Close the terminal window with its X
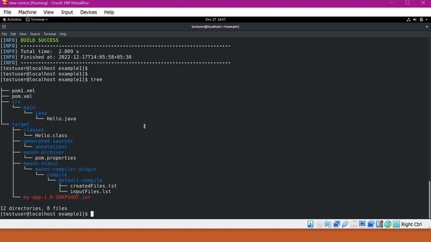This screenshot has width=431, height=242. (426, 27)
